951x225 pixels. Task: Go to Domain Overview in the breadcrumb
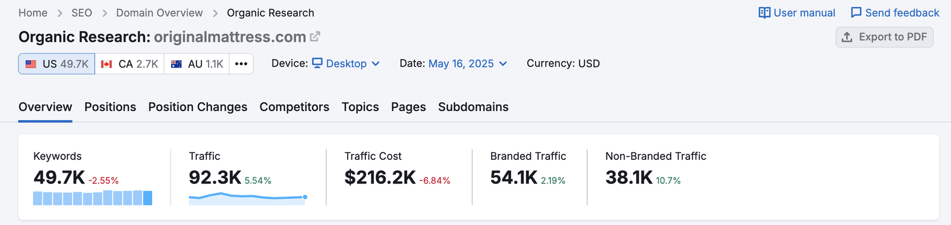click(159, 13)
